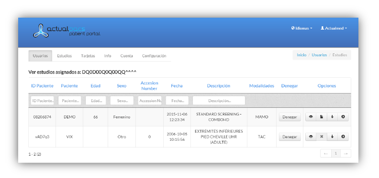This screenshot has height=178, width=379.
Task: Click the Denegar column header
Action: [290, 86]
